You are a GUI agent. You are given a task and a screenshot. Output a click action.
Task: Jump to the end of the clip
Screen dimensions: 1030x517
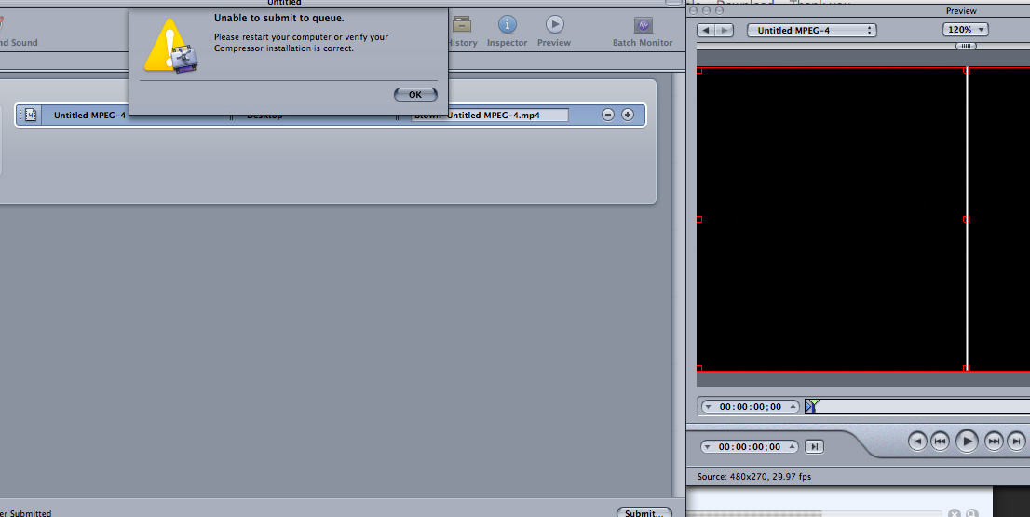(1016, 442)
